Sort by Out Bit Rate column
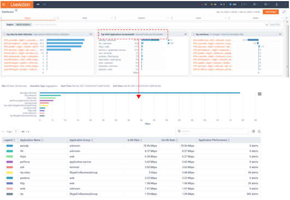 pyautogui.click(x=177, y=140)
